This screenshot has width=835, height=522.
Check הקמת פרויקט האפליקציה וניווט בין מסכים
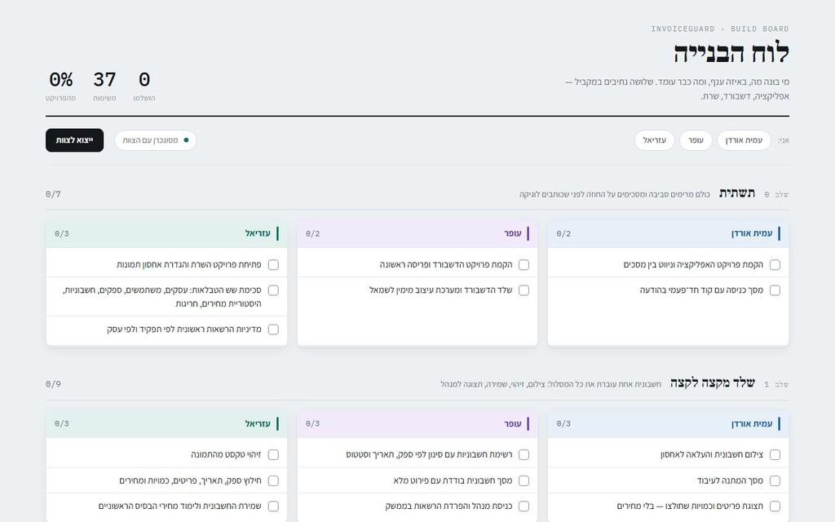(x=775, y=265)
